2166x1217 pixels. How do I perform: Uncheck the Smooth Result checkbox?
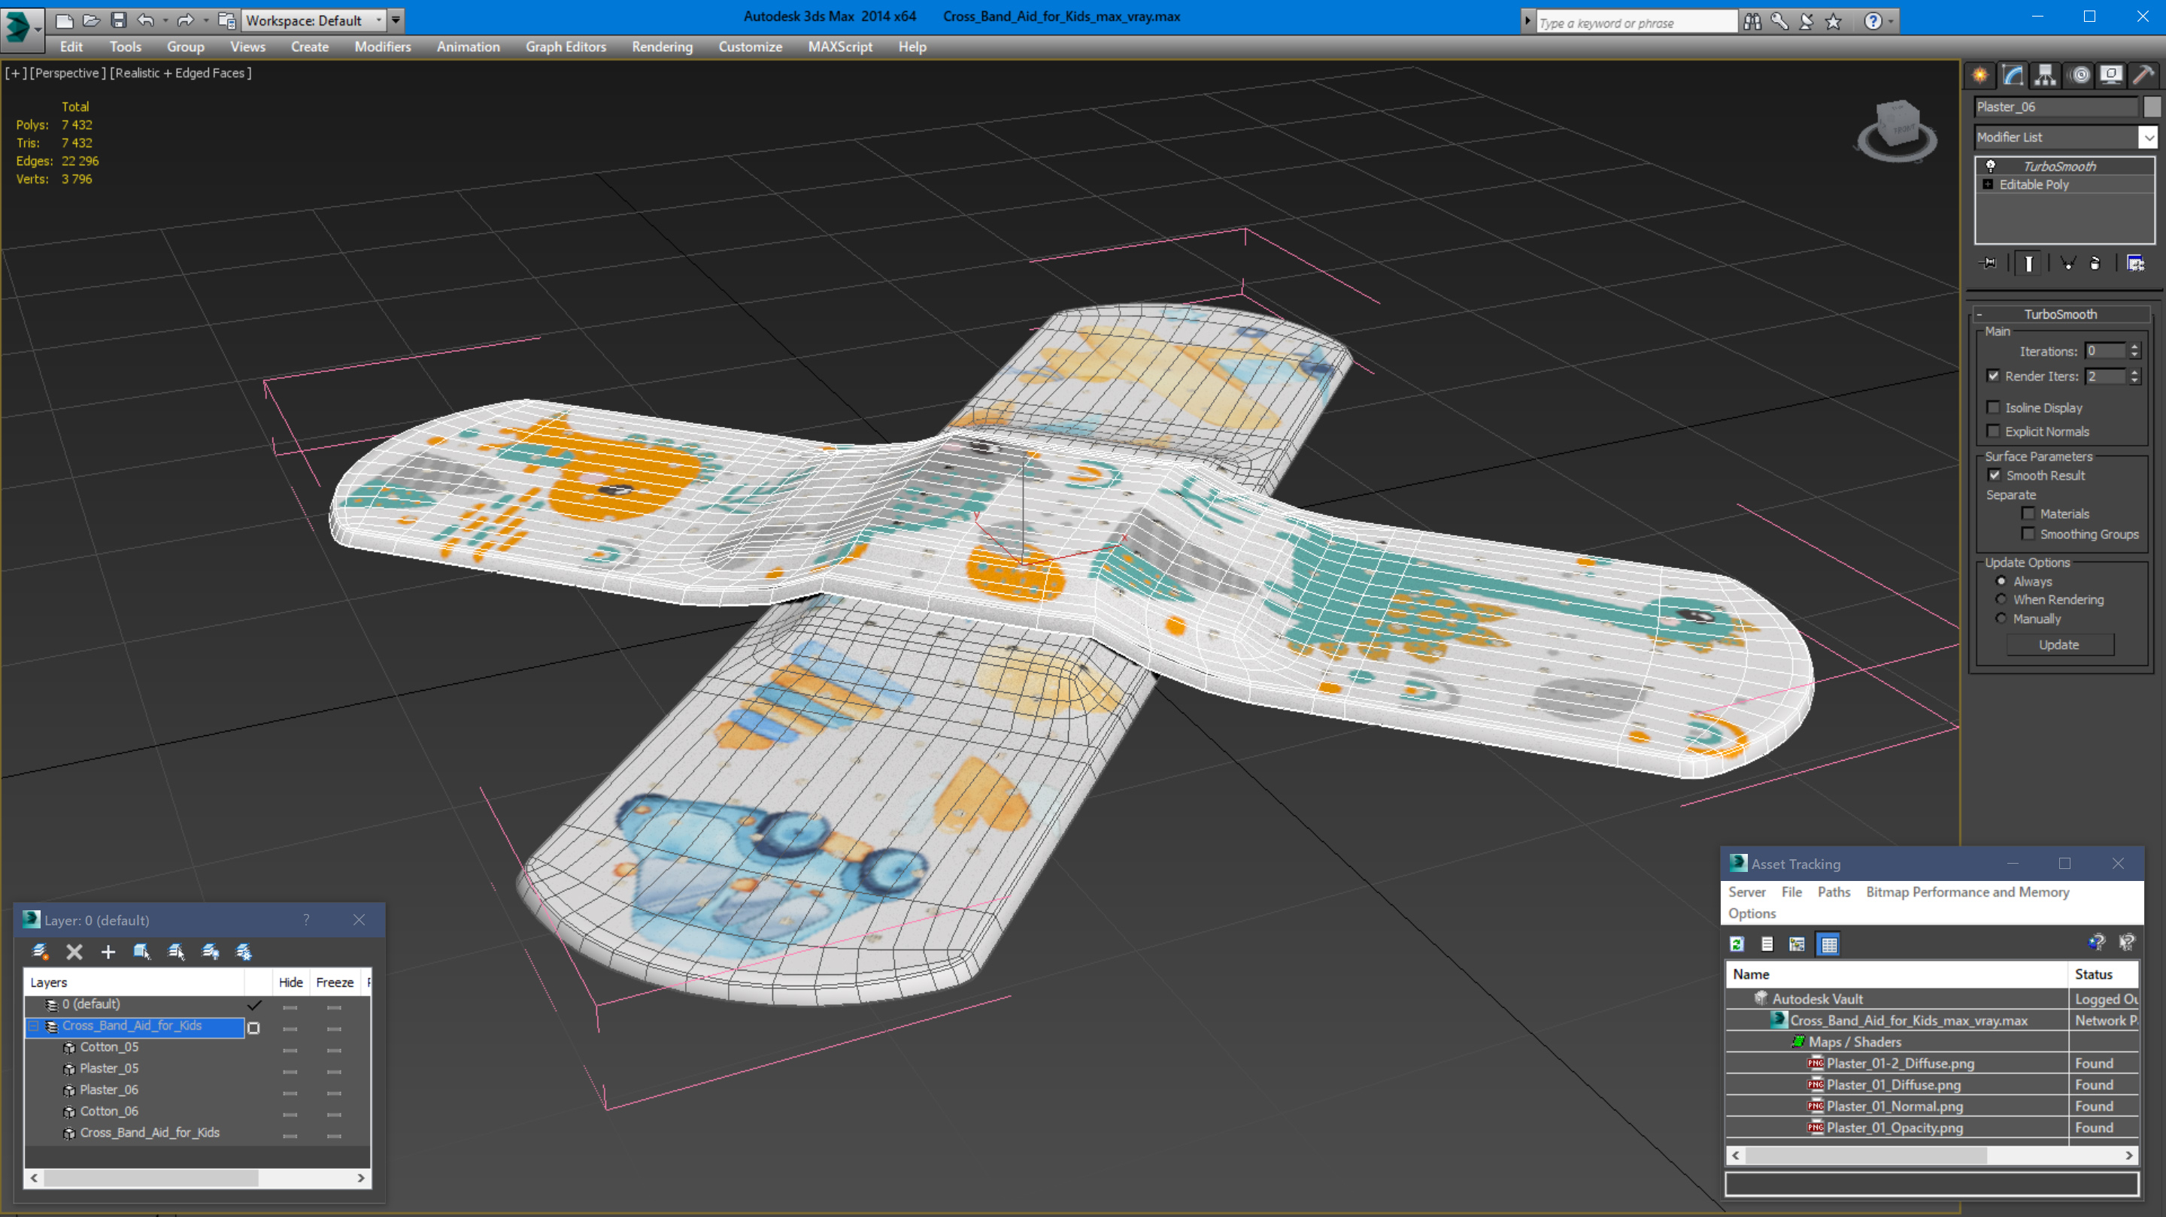point(1994,475)
